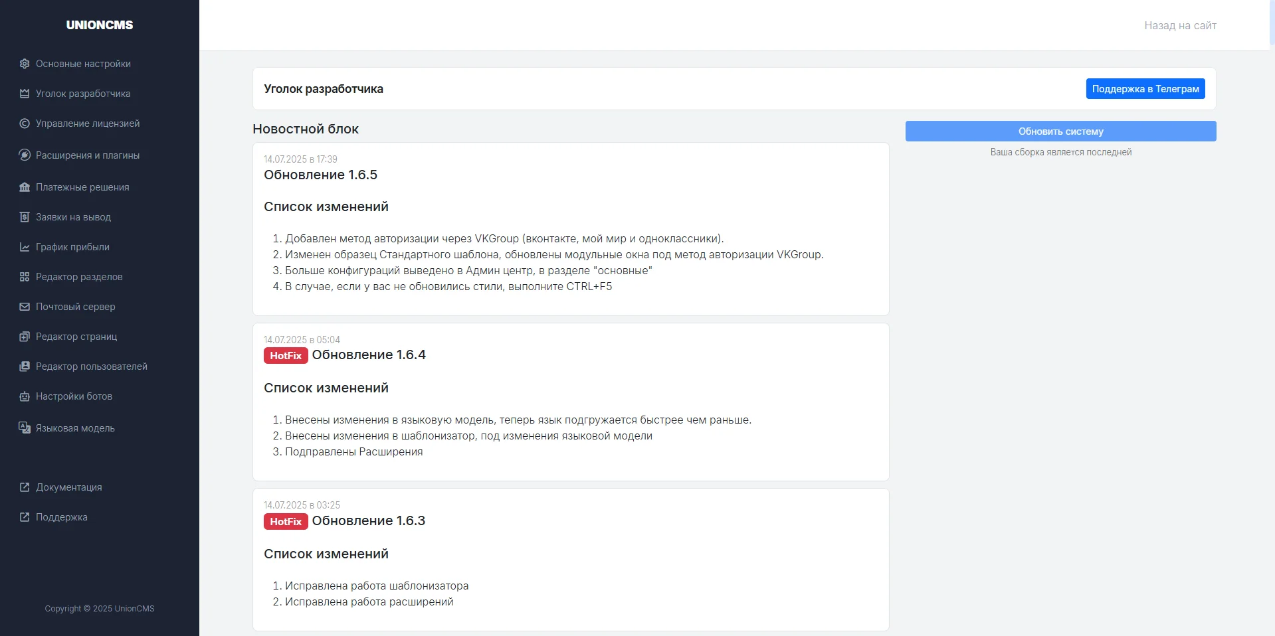Click the bank icon for Платежные решения

25,187
